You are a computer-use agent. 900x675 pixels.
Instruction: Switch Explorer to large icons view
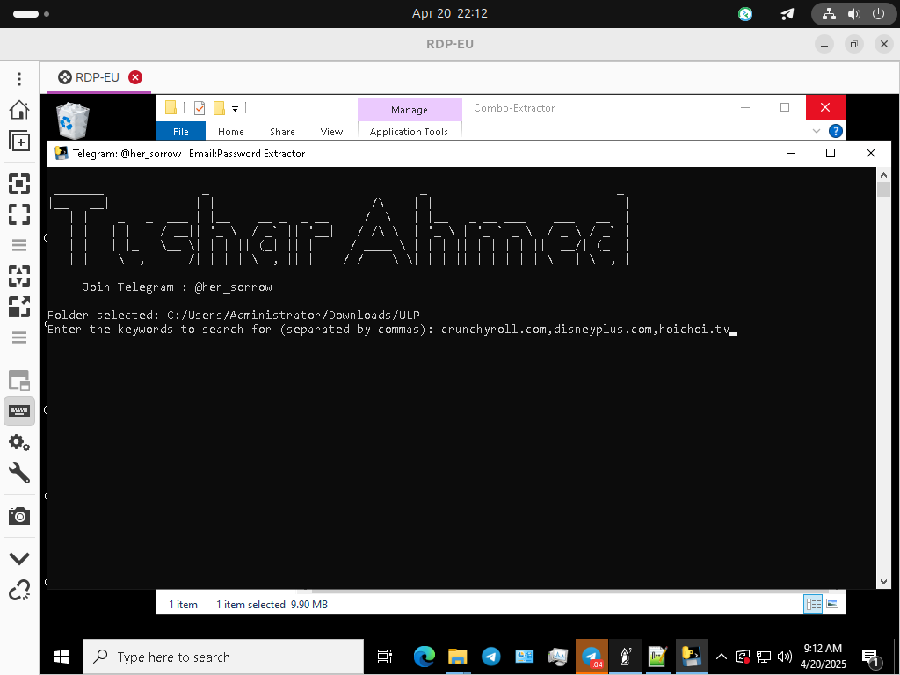(x=832, y=604)
